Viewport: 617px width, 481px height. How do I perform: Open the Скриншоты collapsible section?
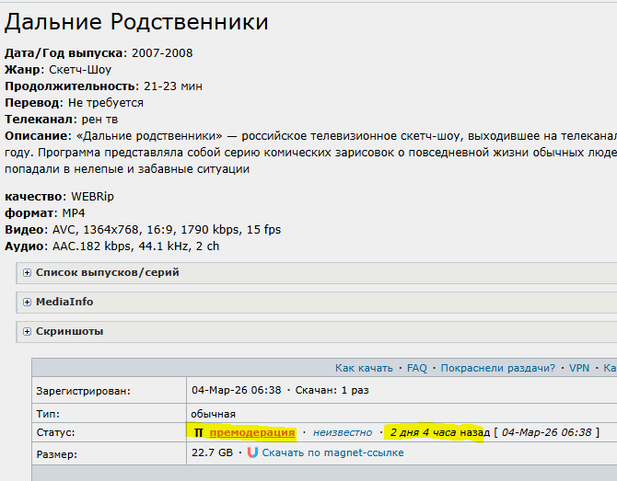[x=69, y=331]
